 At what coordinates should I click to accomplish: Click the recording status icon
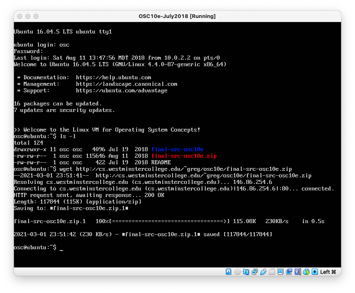(x=289, y=272)
